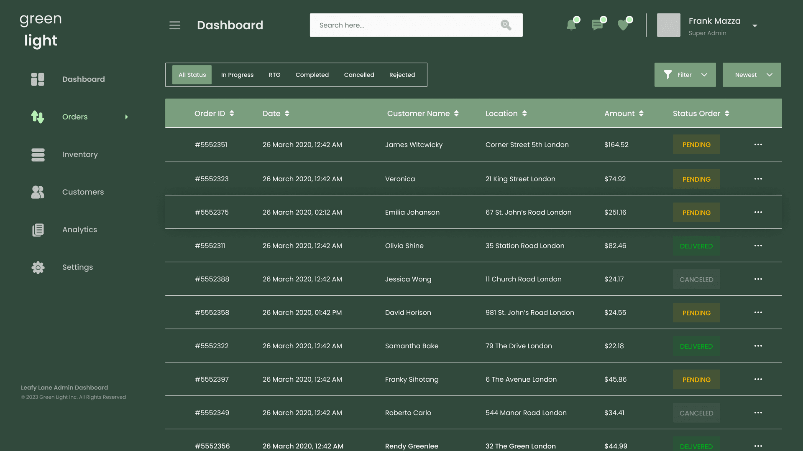
Task: Click the Analytics icon in the sidebar
Action: click(x=38, y=230)
